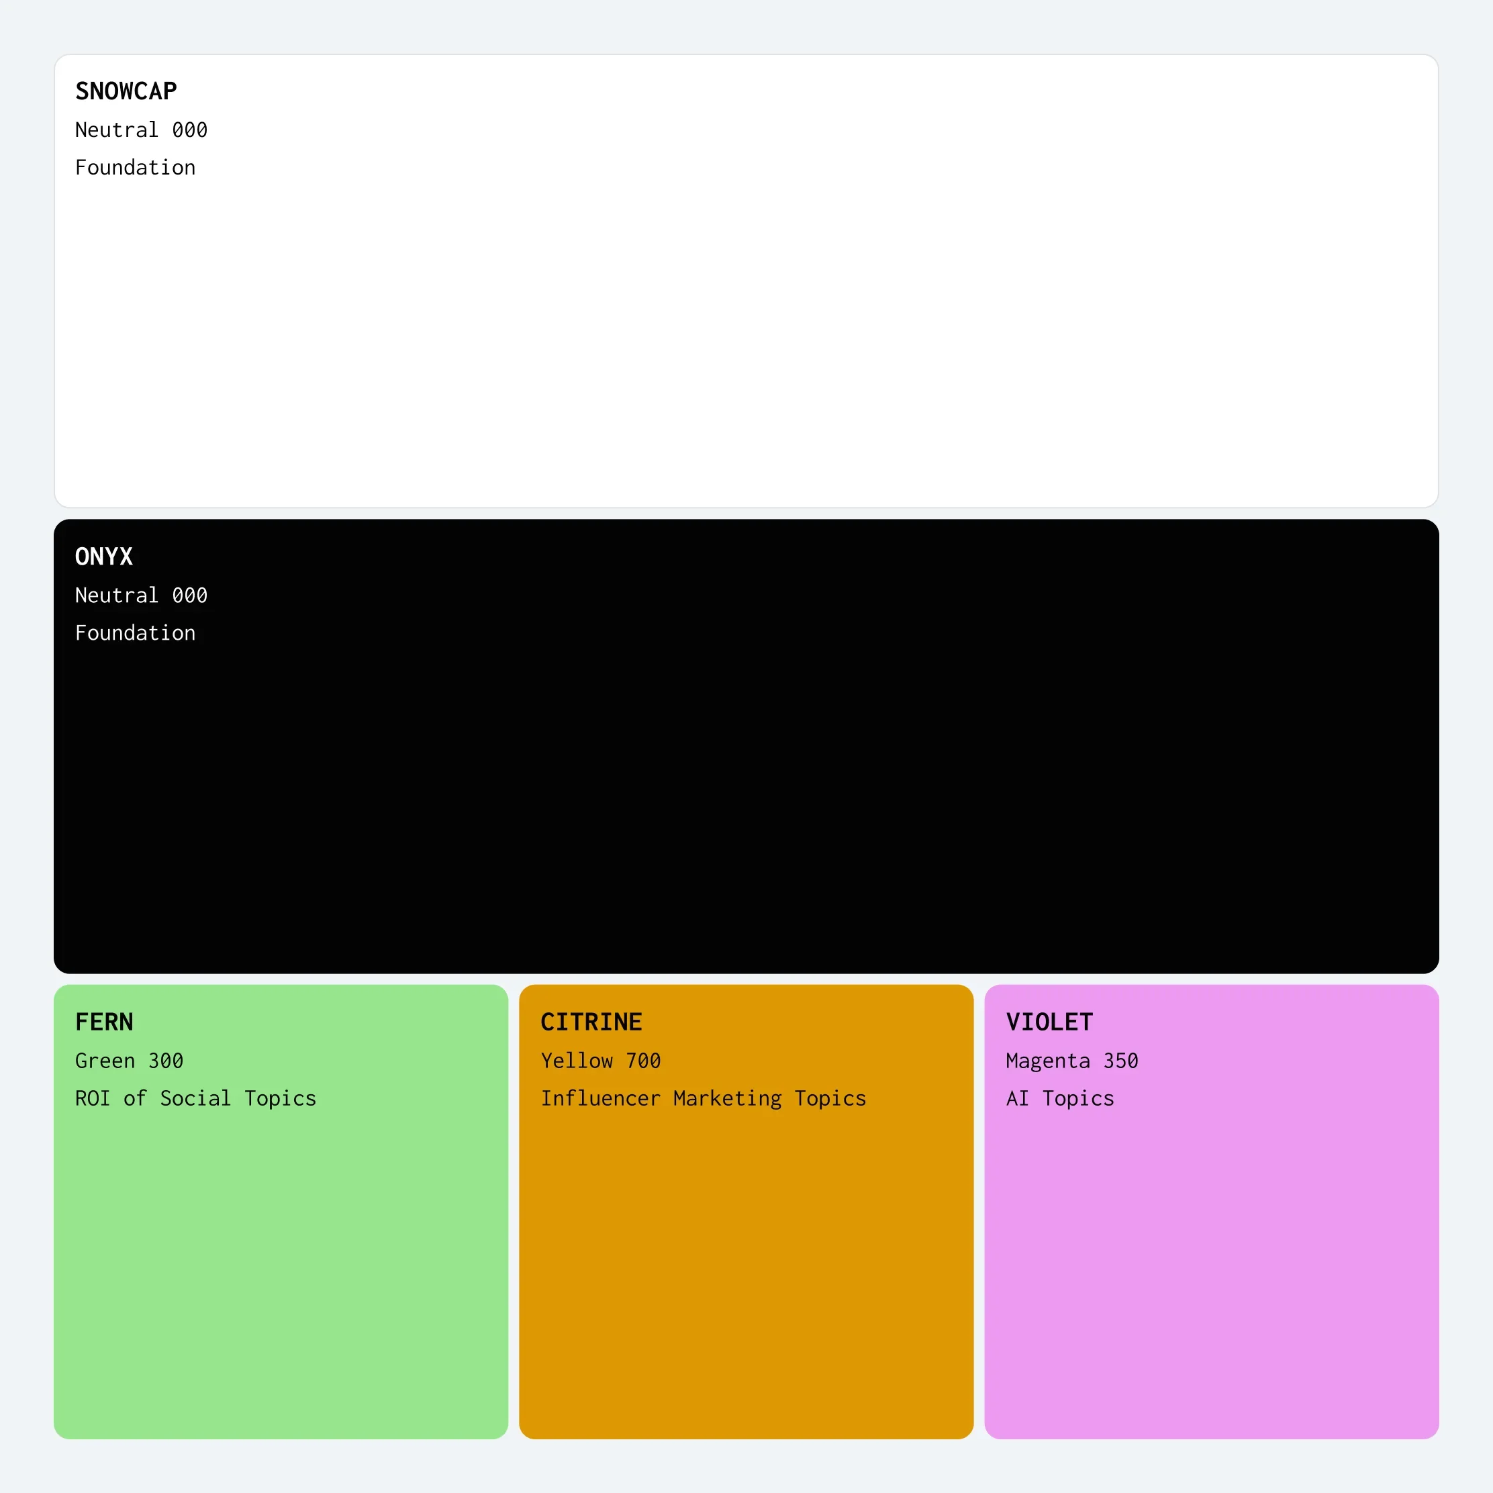Click 'ROI of Social Topics' text
The height and width of the screenshot is (1493, 1493).
coord(195,1098)
